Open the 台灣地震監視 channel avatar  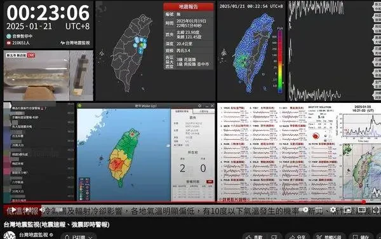pyautogui.click(x=10, y=236)
